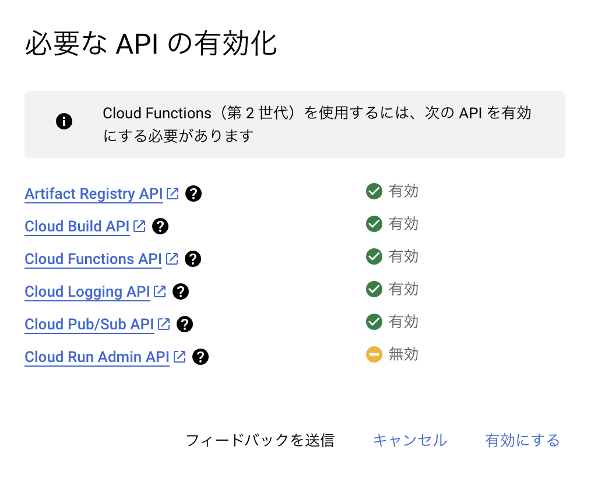Open the Cloud Pub/Sub API link
Screen dimensions: 591x478
pyautogui.click(x=89, y=324)
